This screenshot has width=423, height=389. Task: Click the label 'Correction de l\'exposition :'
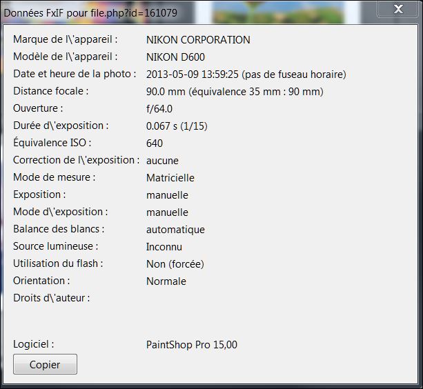click(77, 160)
